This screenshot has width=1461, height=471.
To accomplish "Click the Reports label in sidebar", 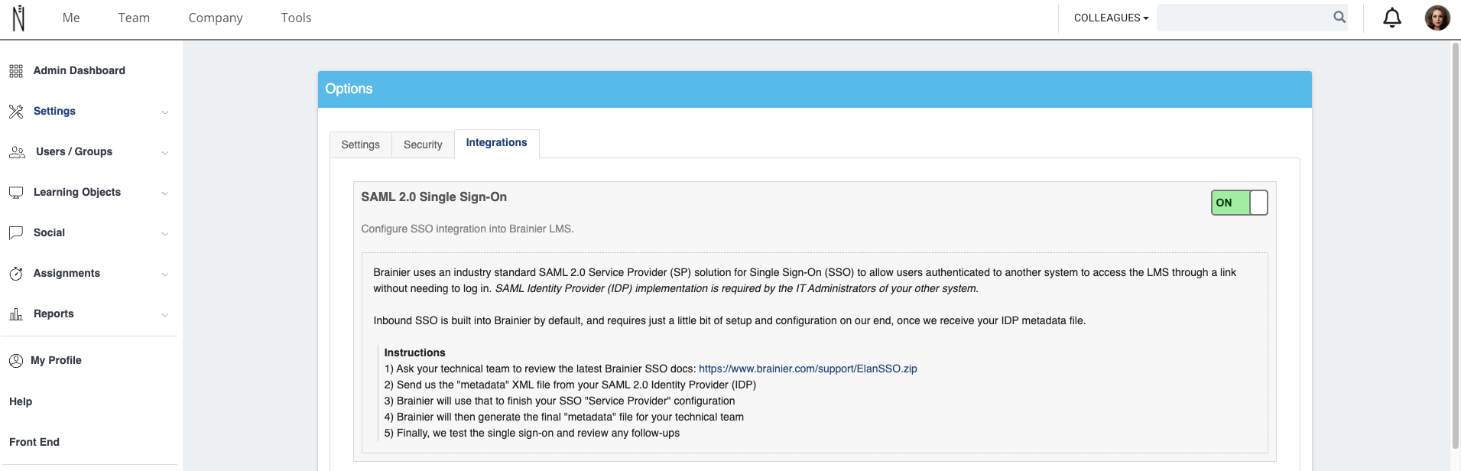I will tap(54, 313).
